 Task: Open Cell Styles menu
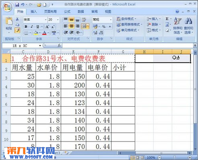point(128,30)
